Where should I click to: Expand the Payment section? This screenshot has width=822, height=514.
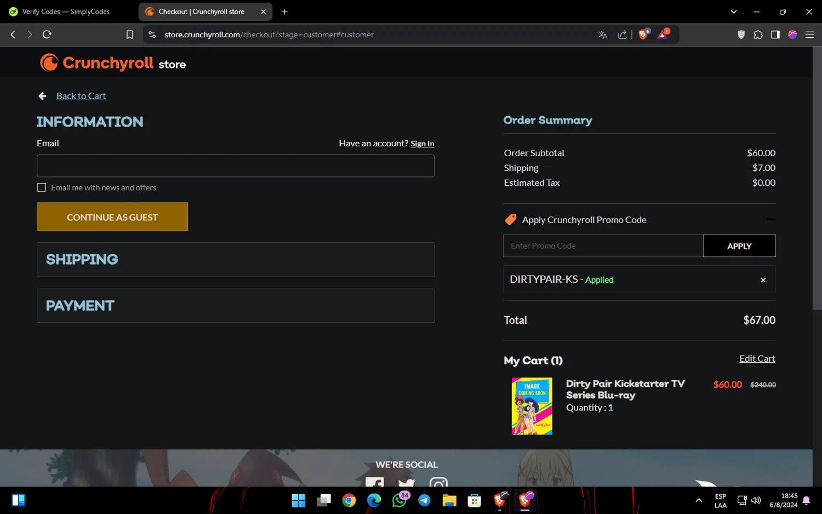point(236,306)
